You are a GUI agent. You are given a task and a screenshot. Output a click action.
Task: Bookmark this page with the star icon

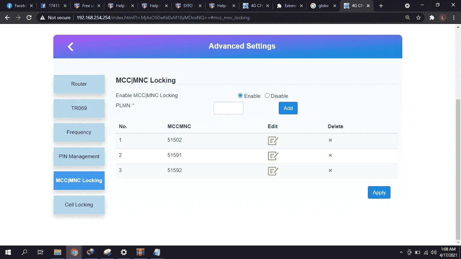click(x=418, y=18)
